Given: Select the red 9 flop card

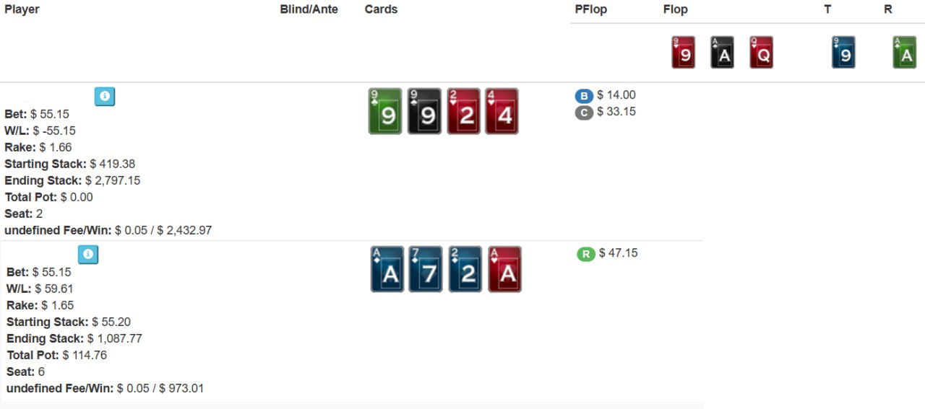Looking at the screenshot, I should click(683, 53).
